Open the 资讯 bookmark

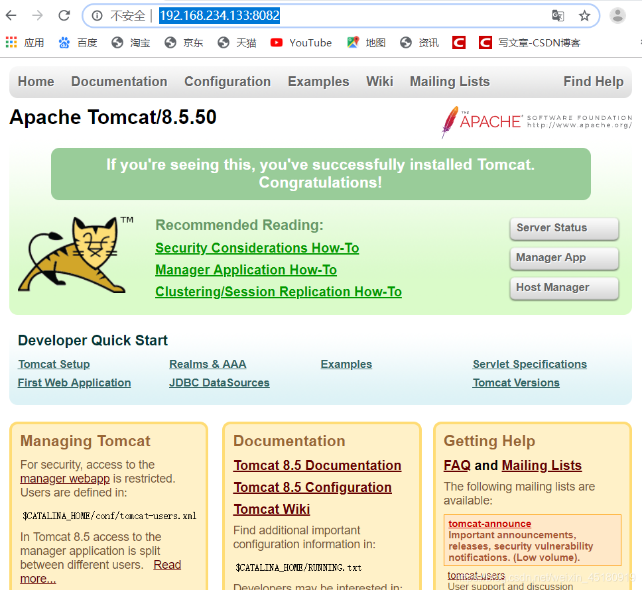coord(419,42)
